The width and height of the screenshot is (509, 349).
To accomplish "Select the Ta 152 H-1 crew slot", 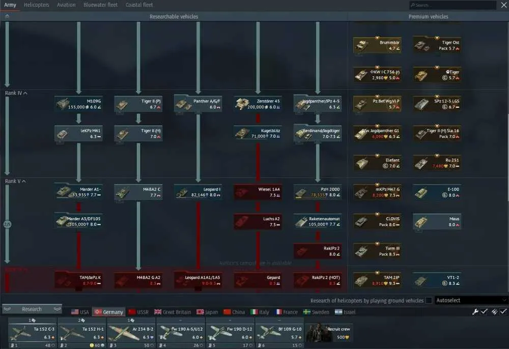I will click(81, 333).
